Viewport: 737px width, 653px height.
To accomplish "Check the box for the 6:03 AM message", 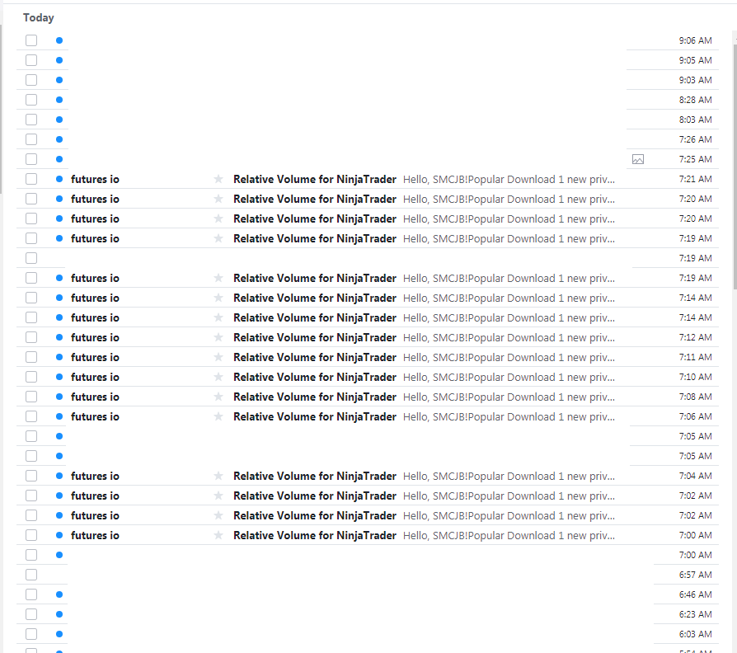I will pyautogui.click(x=31, y=634).
